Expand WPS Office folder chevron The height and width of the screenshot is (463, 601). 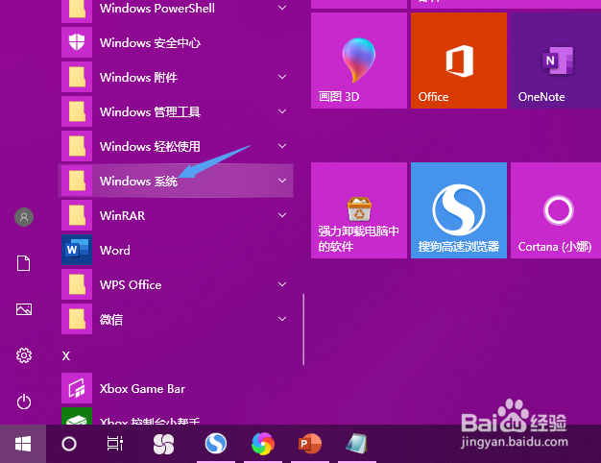pyautogui.click(x=282, y=284)
